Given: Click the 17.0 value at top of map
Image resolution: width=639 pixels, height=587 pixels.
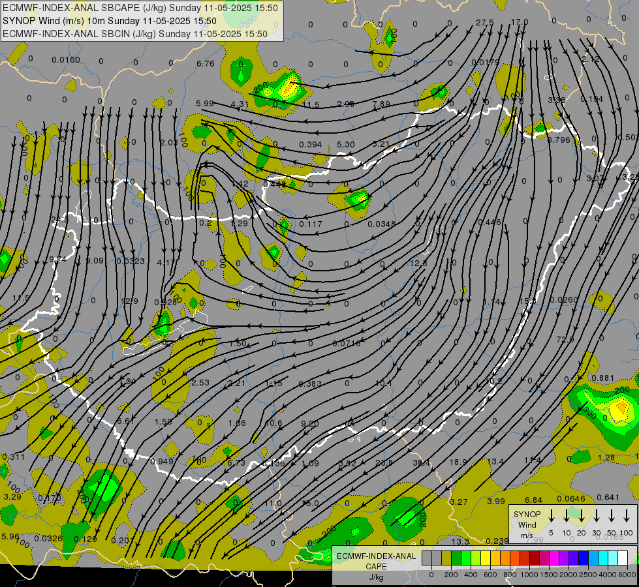Looking at the screenshot, I should 520,22.
